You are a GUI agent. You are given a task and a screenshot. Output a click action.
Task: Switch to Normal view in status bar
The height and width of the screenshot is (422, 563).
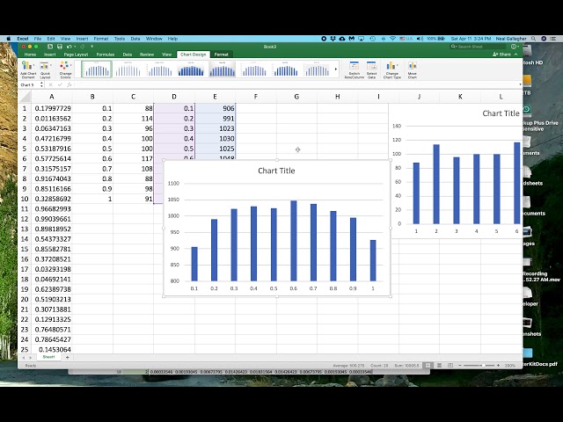point(428,366)
